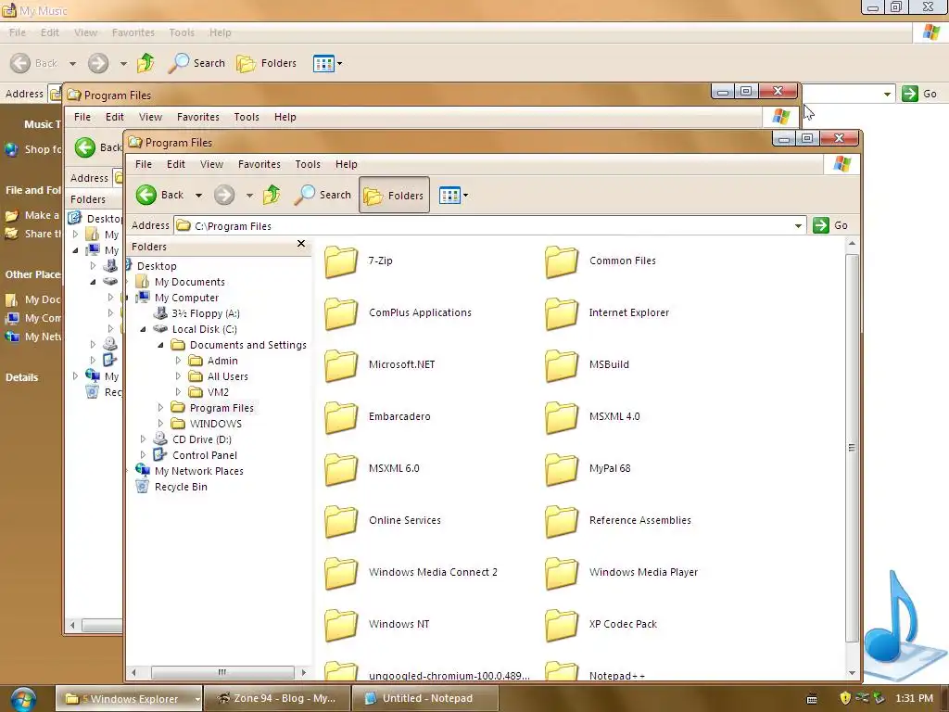Expand Admin folder in tree

coord(178,361)
